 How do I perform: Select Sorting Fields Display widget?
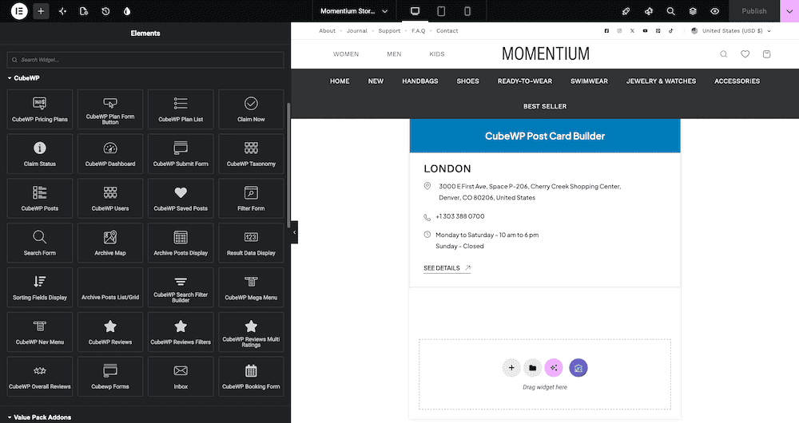pyautogui.click(x=40, y=287)
